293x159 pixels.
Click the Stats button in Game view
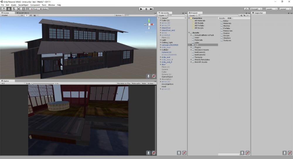coord(144,83)
